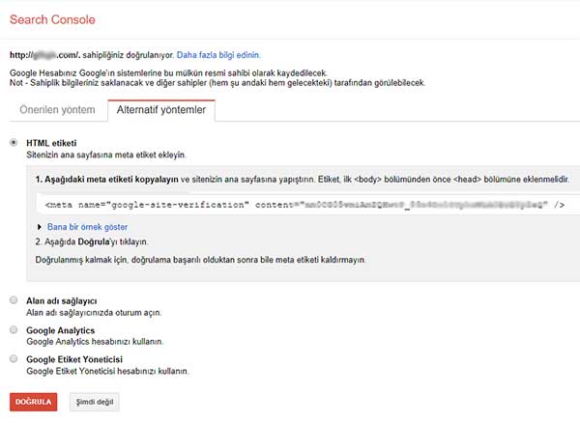Open 'Bana bir örnek göster' link
Image resolution: width=580 pixels, height=423 pixels.
pos(87,227)
